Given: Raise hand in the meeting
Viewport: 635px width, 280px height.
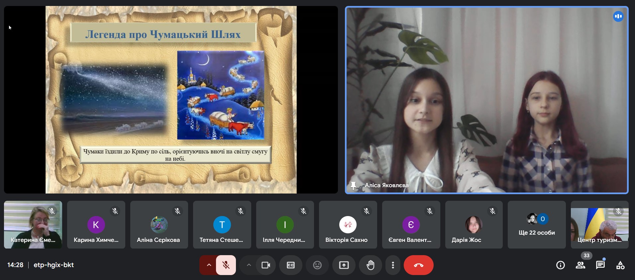Looking at the screenshot, I should 370,265.
